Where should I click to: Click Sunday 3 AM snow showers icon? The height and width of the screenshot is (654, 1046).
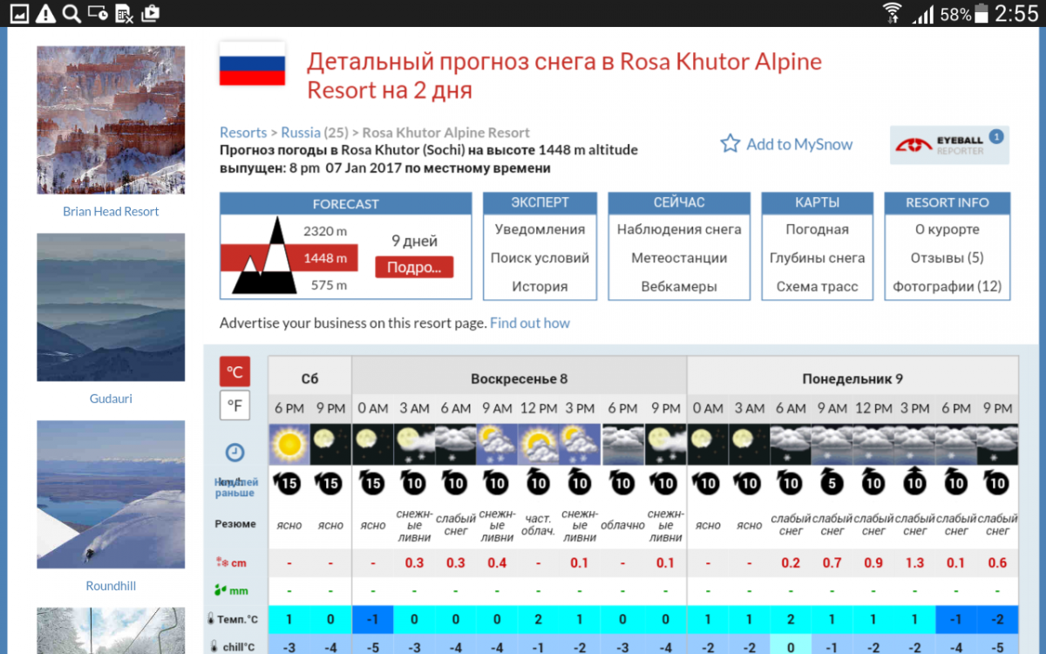point(414,445)
